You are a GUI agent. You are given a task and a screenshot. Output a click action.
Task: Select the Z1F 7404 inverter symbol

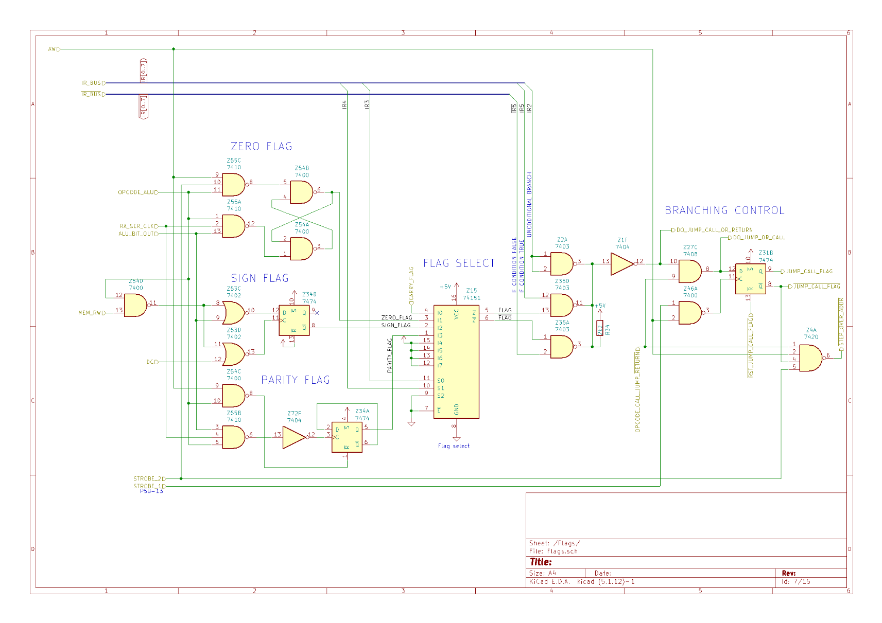(x=621, y=264)
